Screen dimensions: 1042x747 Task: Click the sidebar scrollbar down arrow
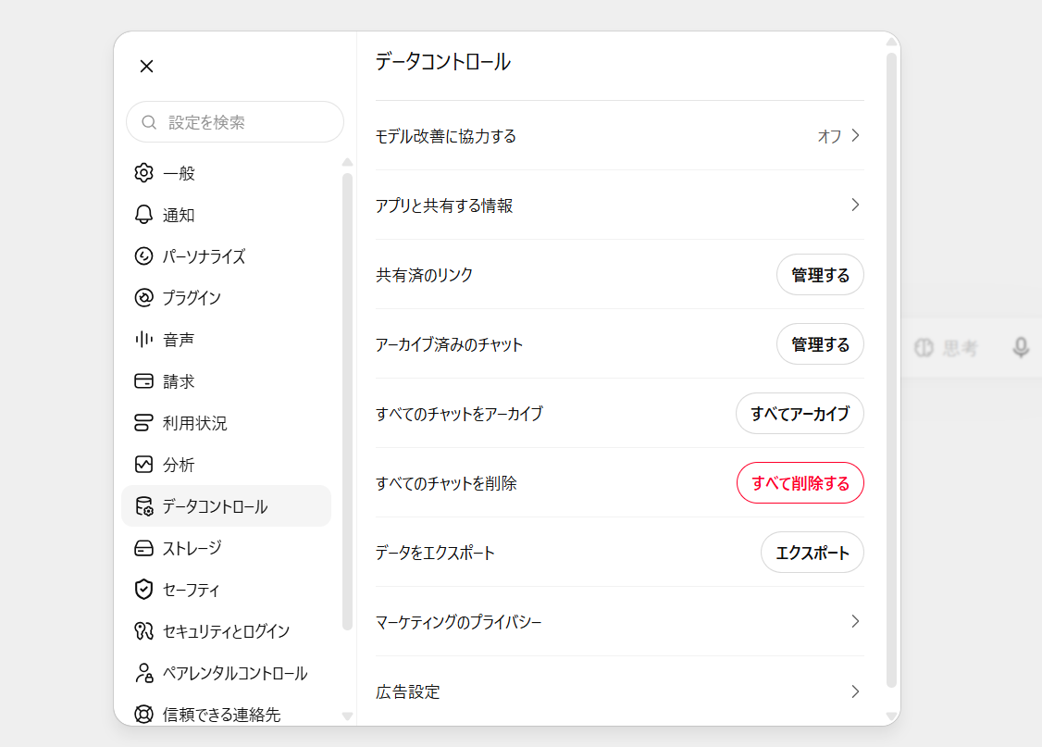click(x=347, y=716)
